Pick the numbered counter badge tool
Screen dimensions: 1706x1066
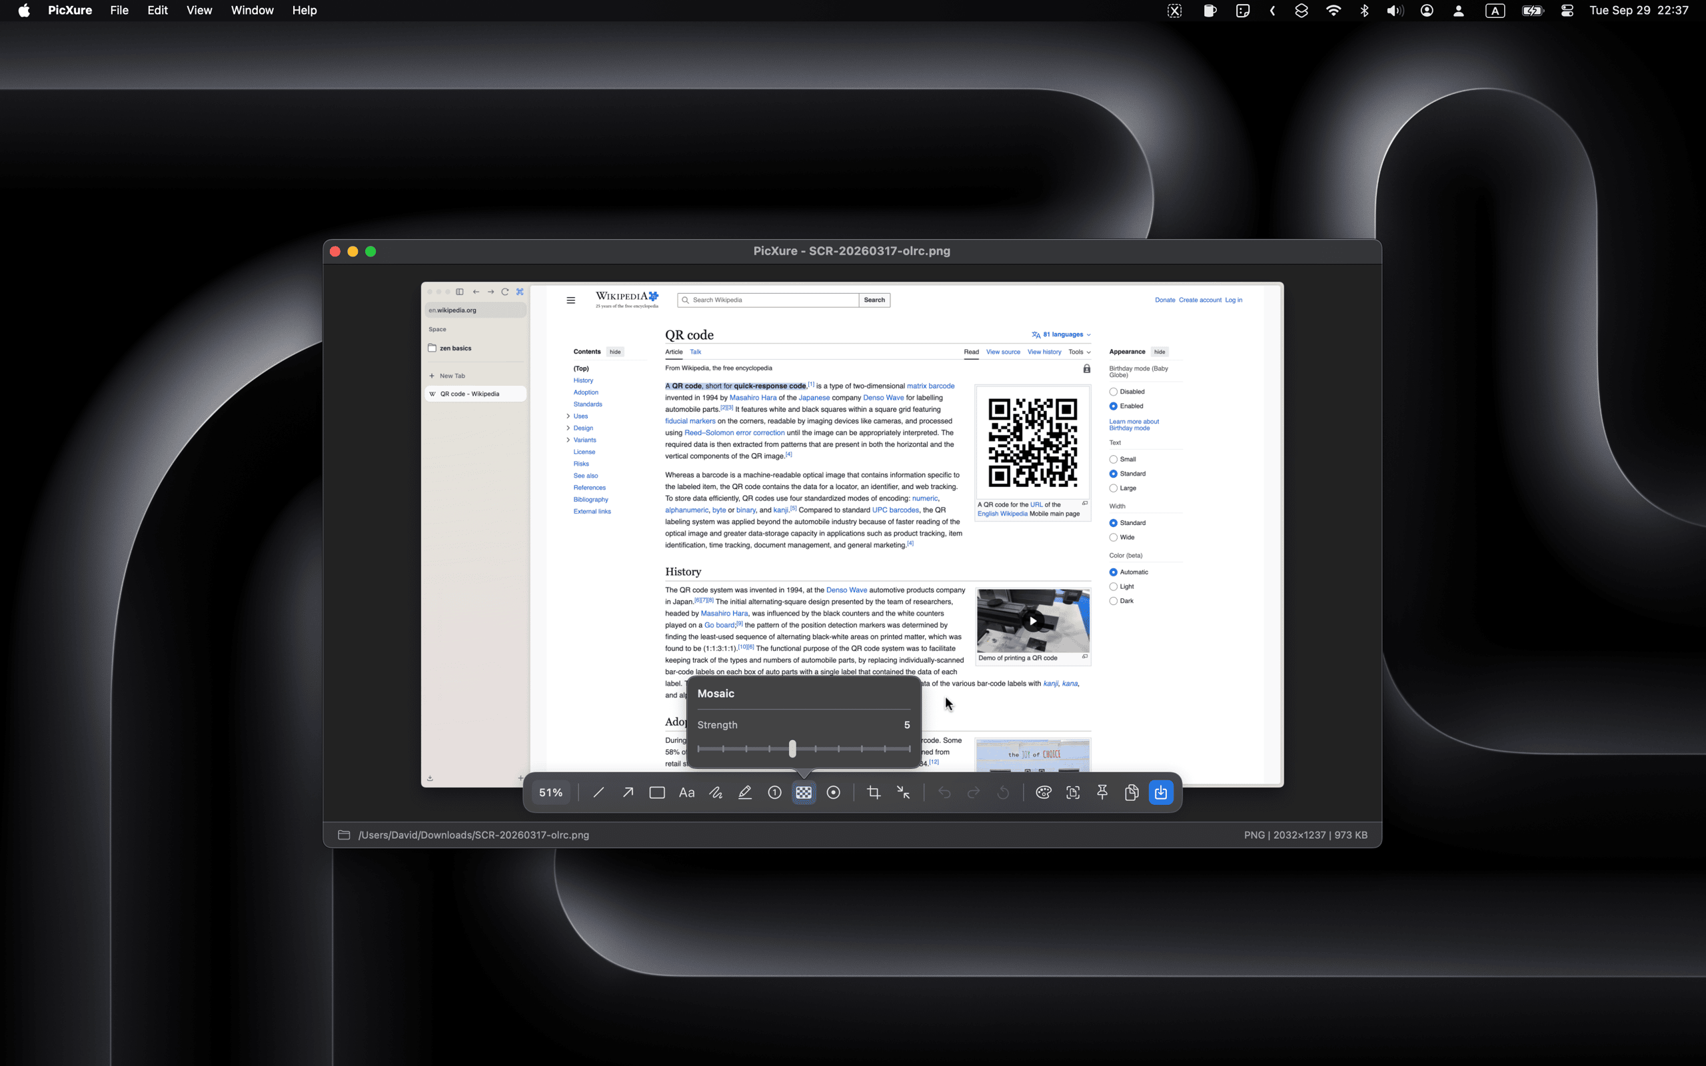(775, 792)
